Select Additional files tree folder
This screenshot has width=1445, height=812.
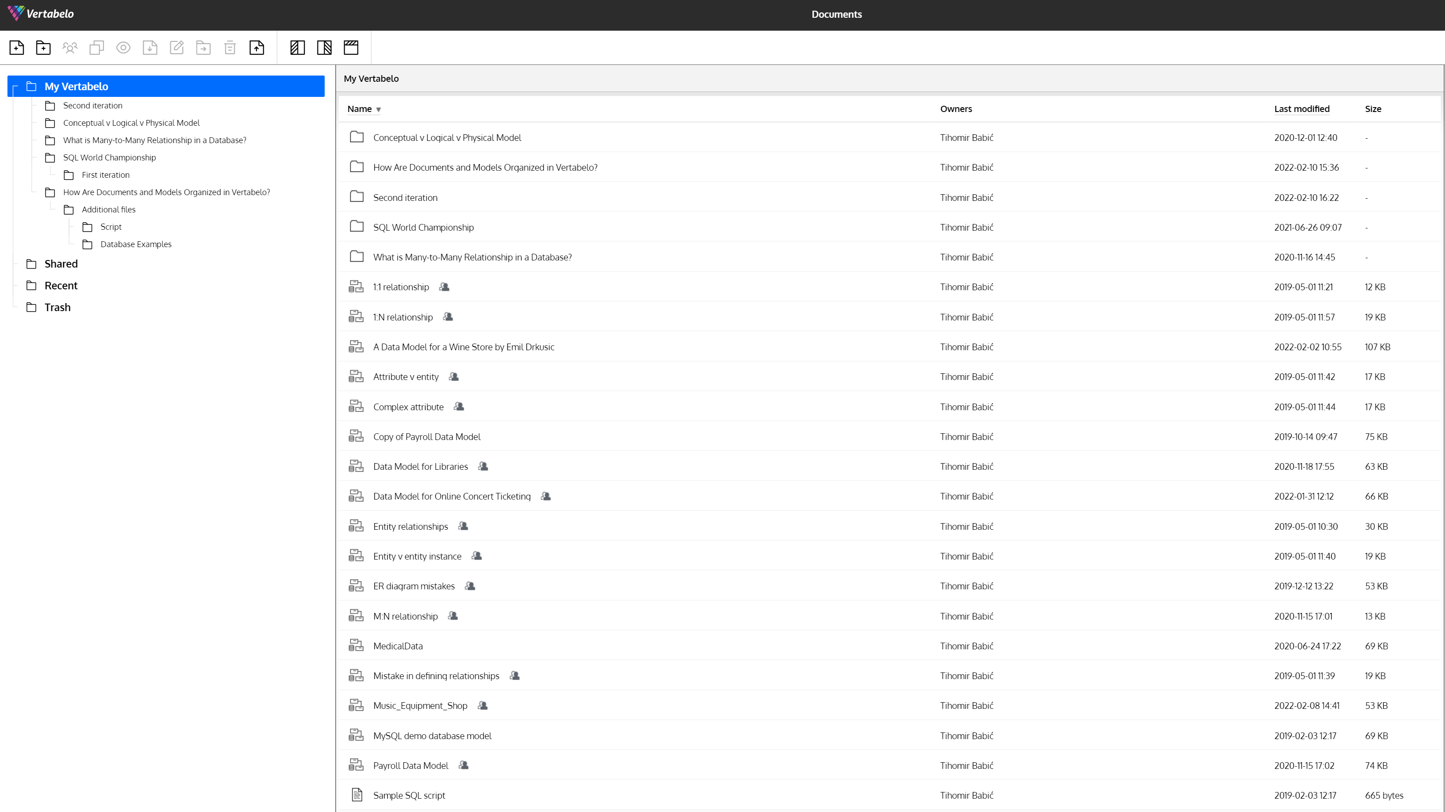(109, 210)
